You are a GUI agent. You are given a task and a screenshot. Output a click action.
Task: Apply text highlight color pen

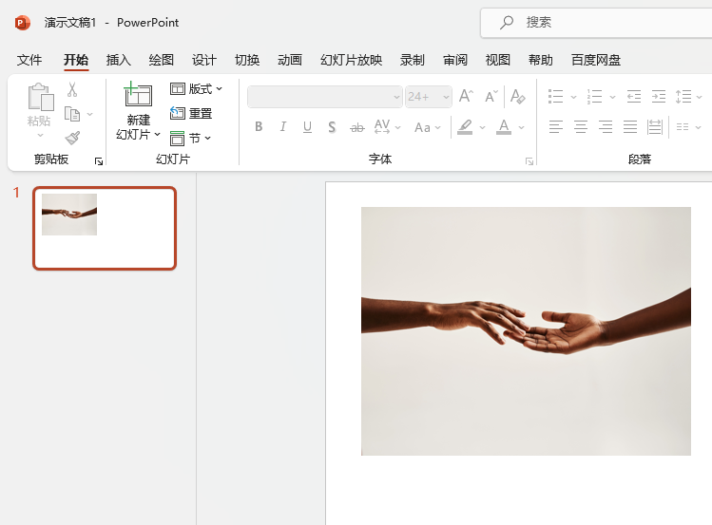point(465,127)
